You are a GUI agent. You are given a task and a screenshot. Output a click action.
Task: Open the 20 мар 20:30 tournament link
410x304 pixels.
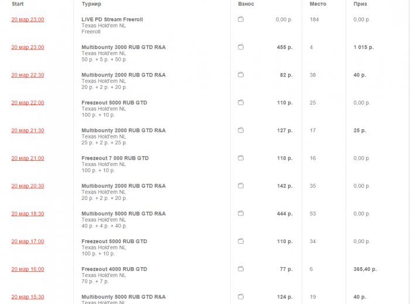[x=28, y=186]
